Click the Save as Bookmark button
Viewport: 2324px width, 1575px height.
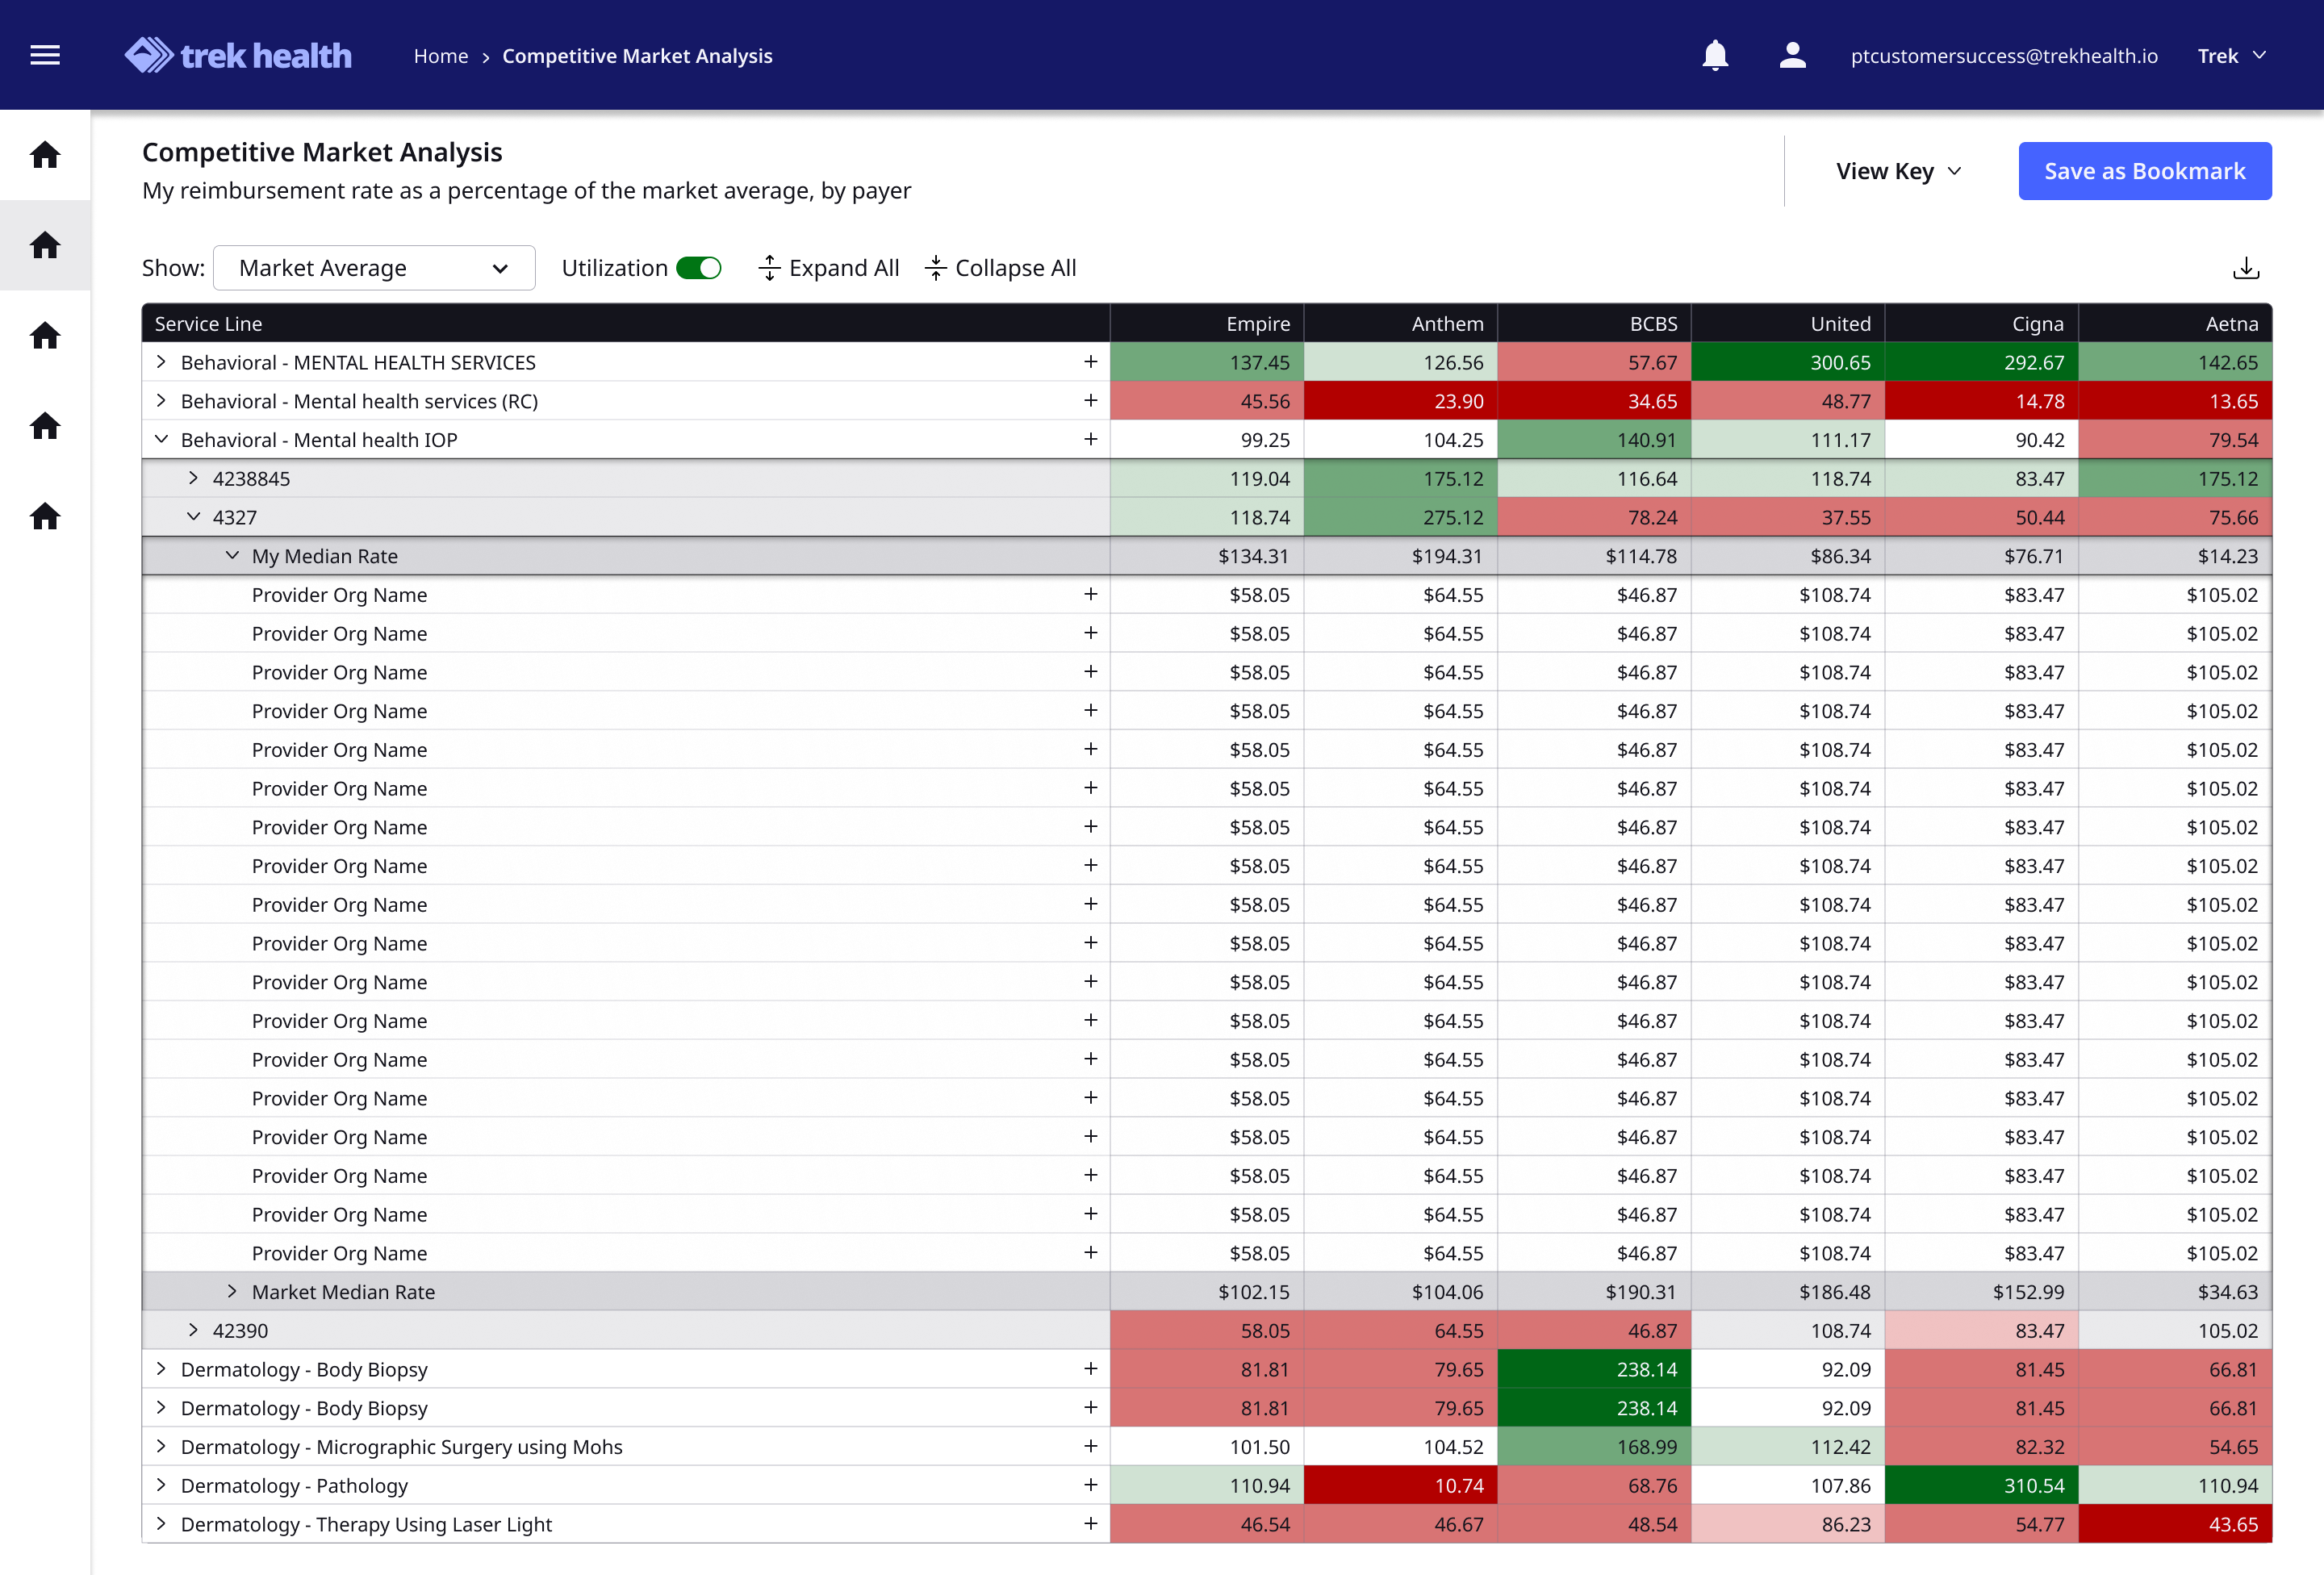tap(2145, 171)
